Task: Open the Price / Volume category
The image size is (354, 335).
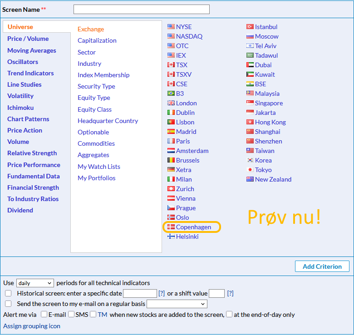Action: [x=28, y=39]
